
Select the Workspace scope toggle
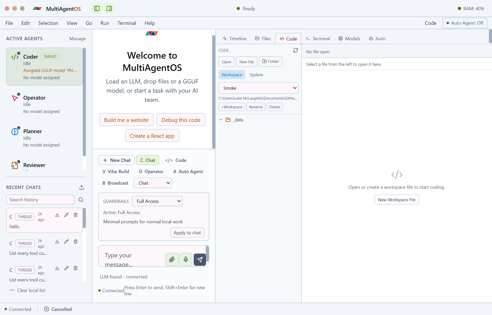point(232,75)
